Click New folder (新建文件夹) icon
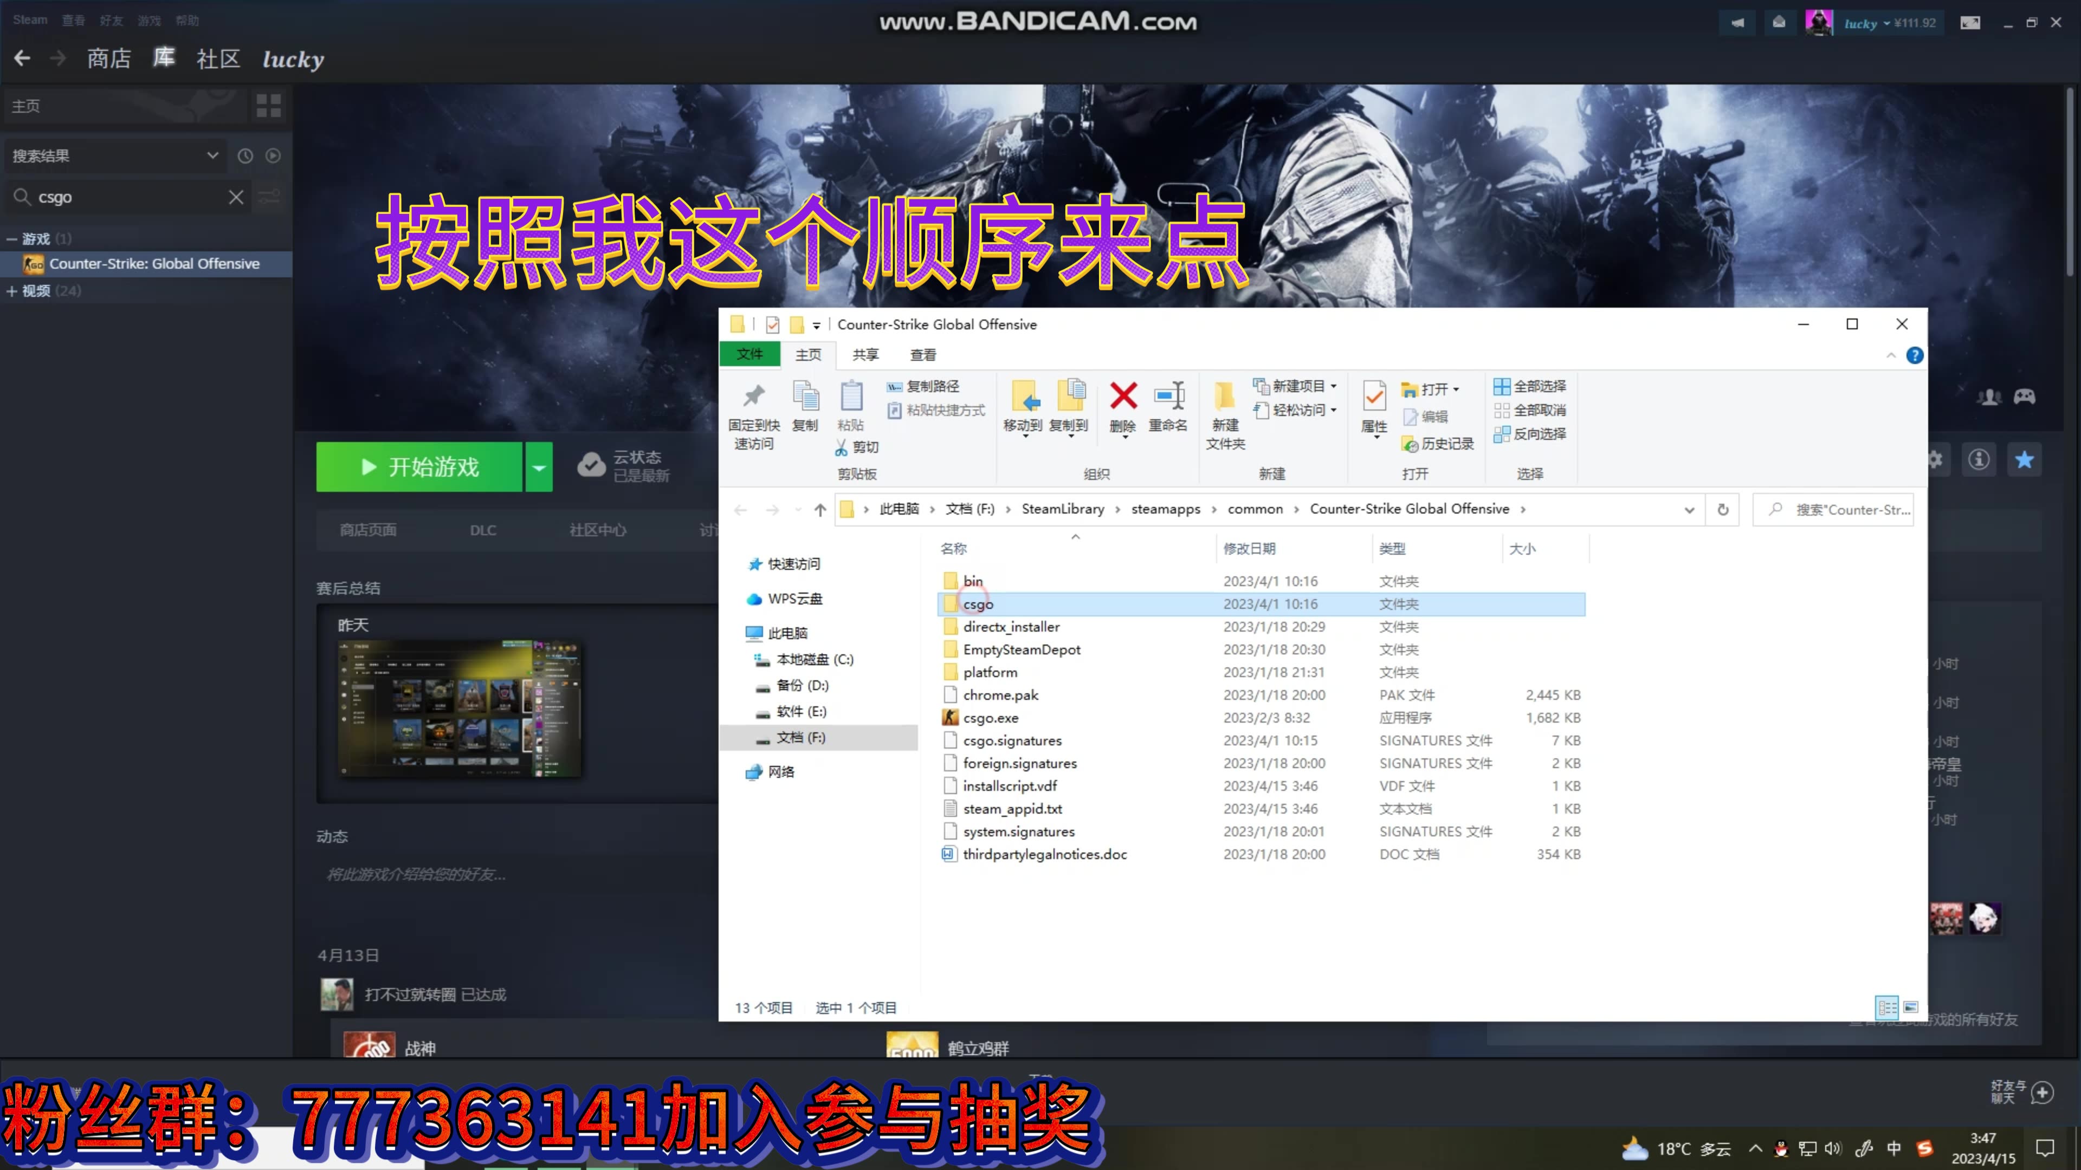 [x=1225, y=396]
